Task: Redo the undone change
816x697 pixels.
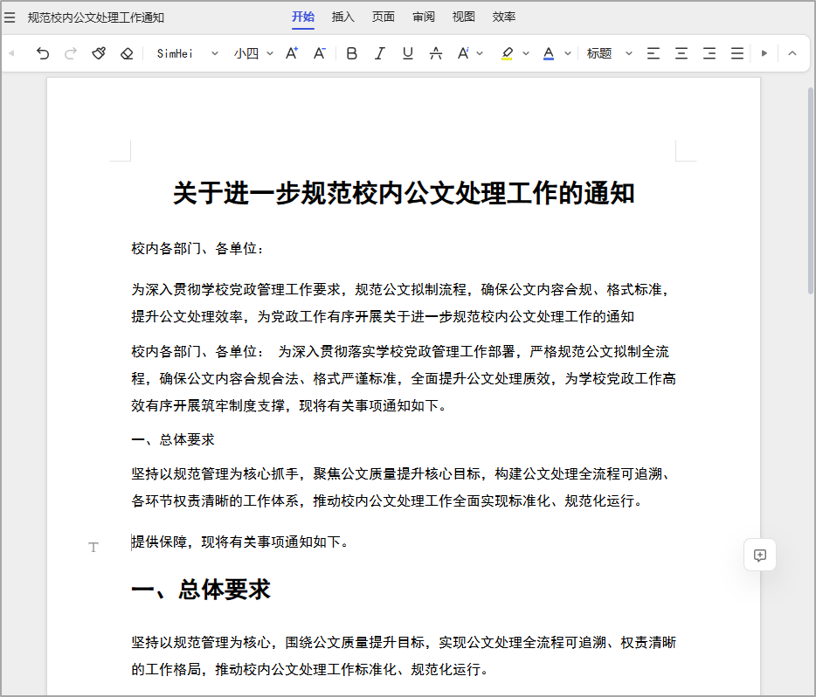Action: point(70,53)
